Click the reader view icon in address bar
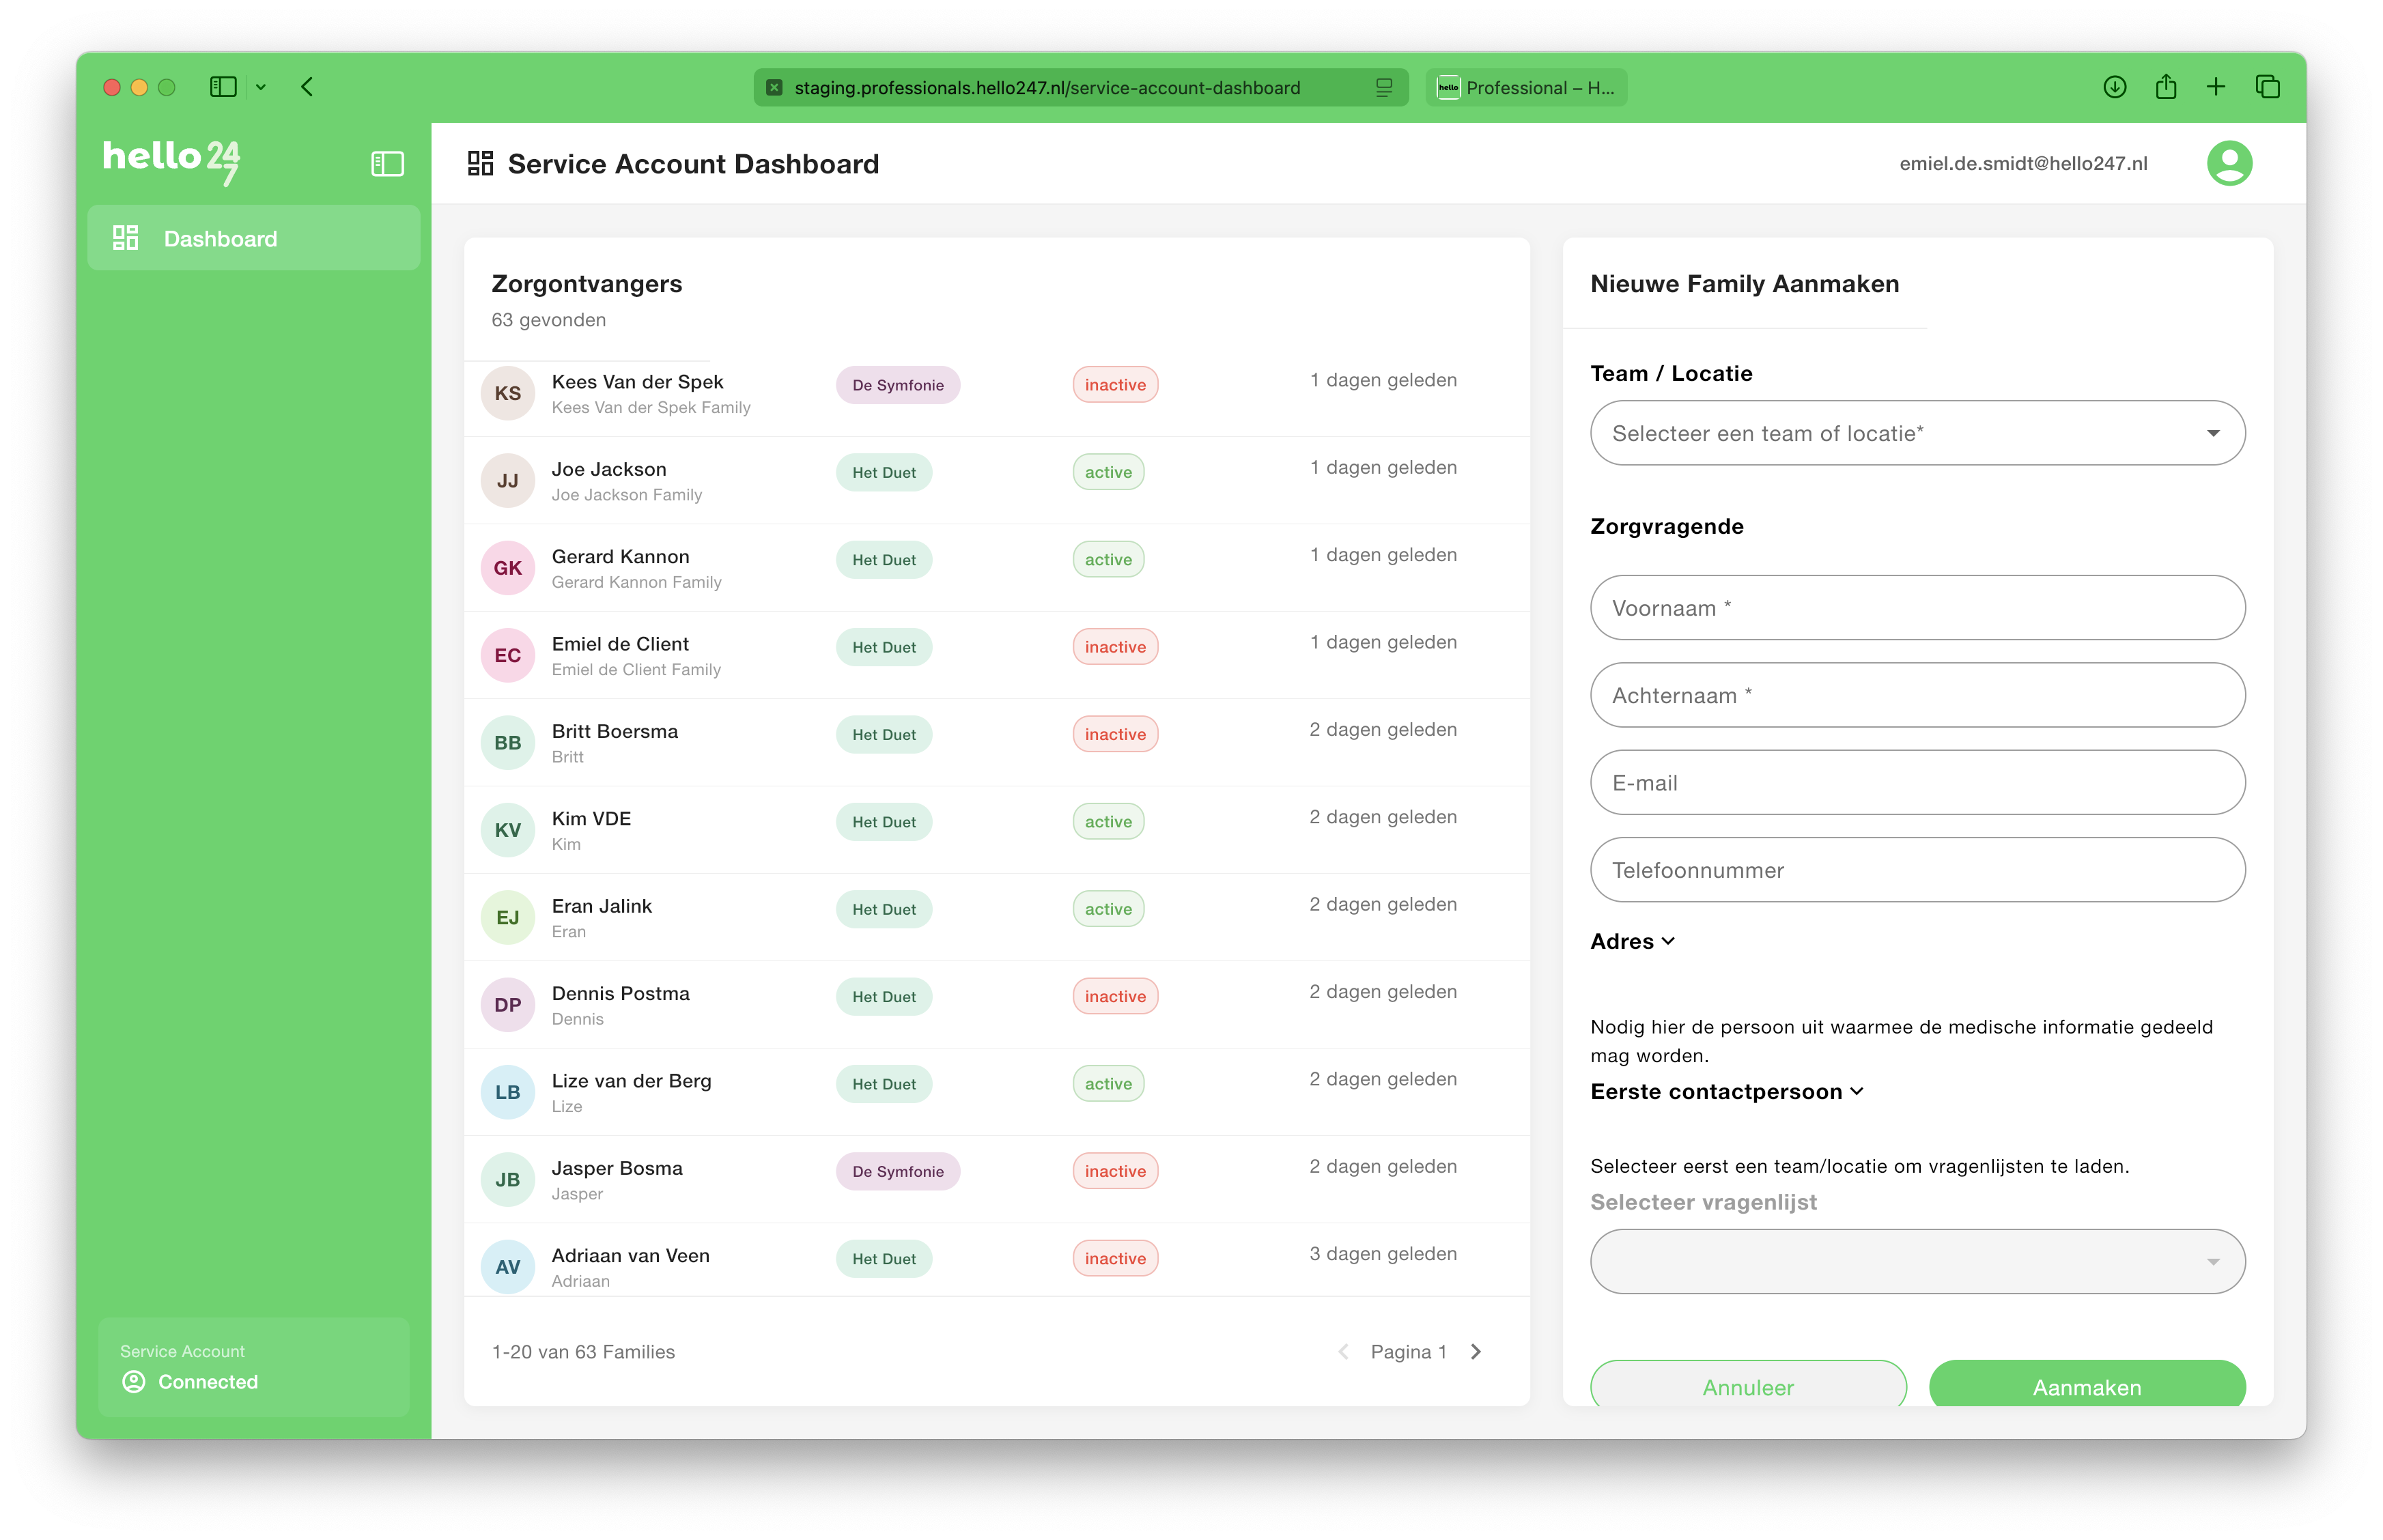The width and height of the screenshot is (2383, 1540). (1383, 88)
